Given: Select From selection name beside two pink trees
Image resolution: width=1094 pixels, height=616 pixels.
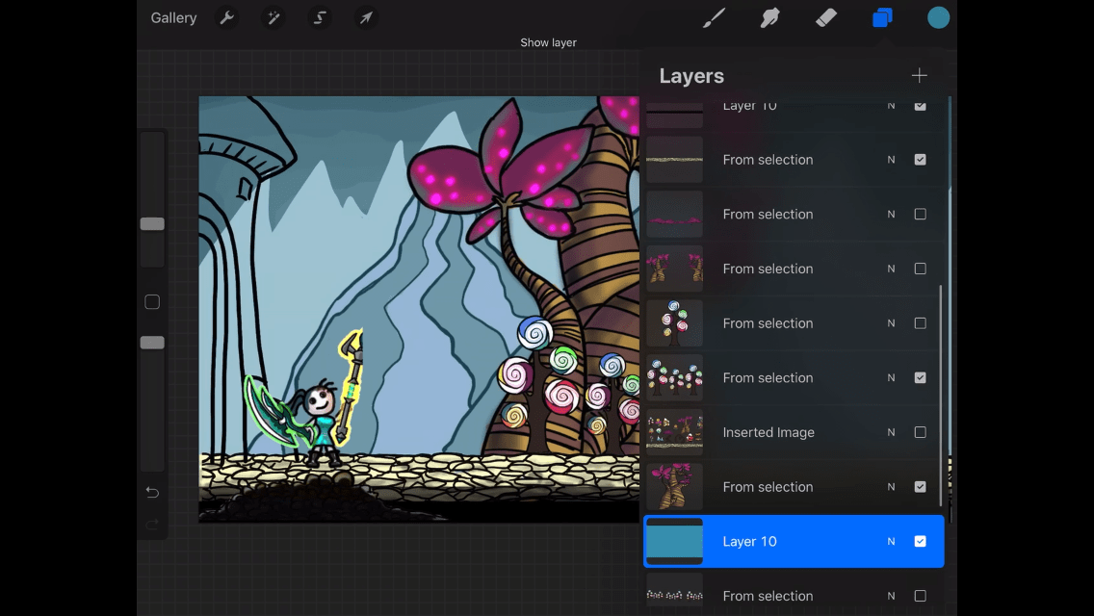Looking at the screenshot, I should pyautogui.click(x=768, y=269).
